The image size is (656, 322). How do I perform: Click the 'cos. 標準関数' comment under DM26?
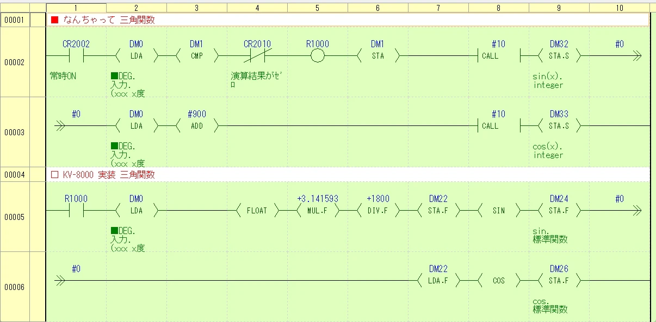550,305
